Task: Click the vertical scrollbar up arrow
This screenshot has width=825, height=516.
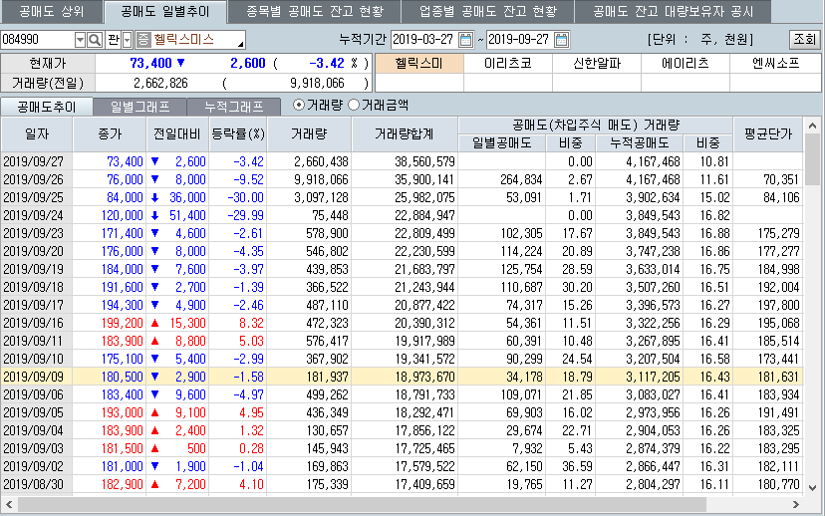Action: [812, 126]
